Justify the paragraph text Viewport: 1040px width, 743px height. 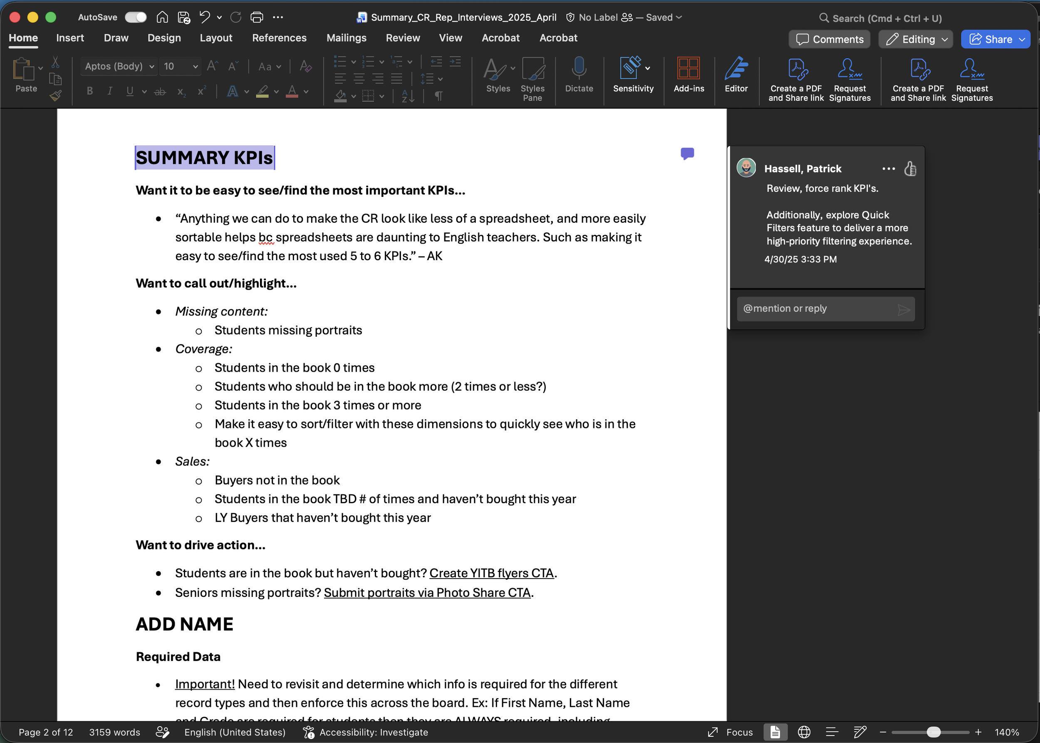pyautogui.click(x=397, y=79)
